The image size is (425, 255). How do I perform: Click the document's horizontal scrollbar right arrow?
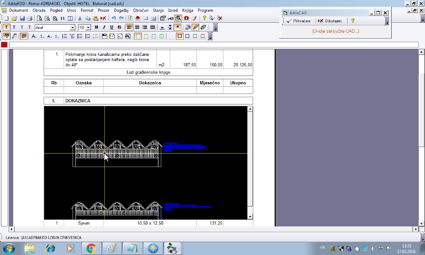click(416, 229)
